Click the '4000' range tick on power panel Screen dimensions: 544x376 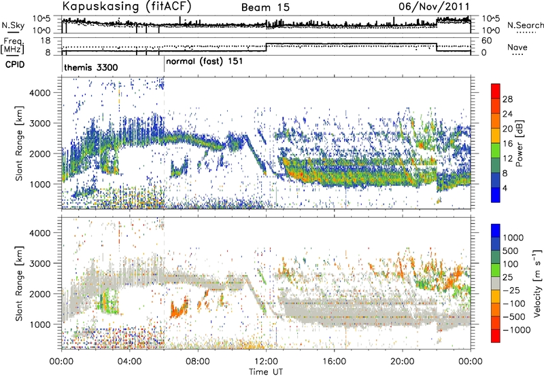39,93
